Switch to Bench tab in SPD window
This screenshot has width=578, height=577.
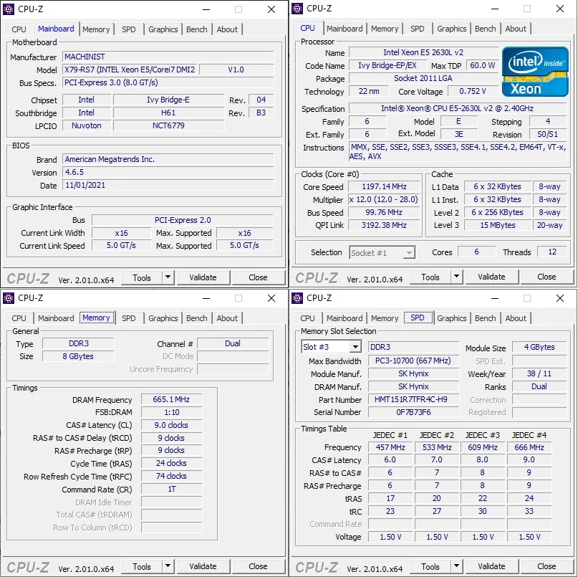click(486, 318)
